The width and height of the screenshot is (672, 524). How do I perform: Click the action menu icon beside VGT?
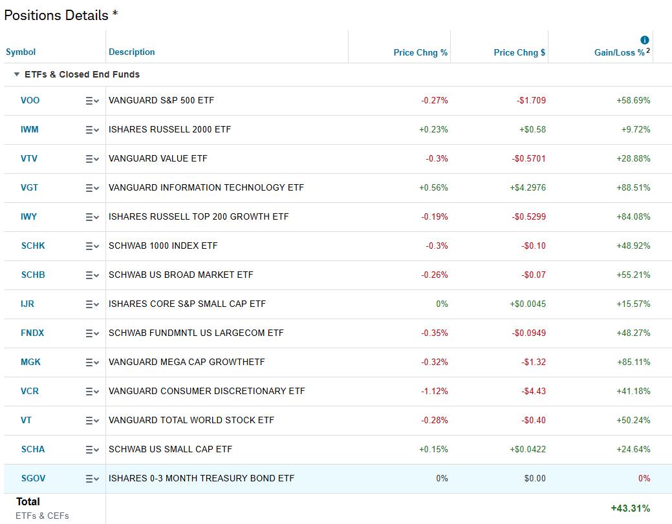pyautogui.click(x=92, y=188)
